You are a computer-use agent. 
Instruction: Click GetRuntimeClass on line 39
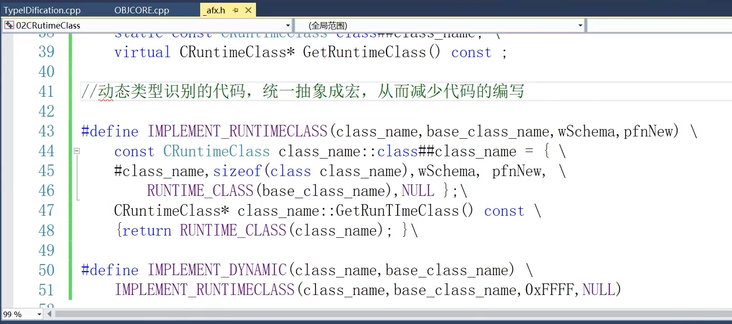364,52
